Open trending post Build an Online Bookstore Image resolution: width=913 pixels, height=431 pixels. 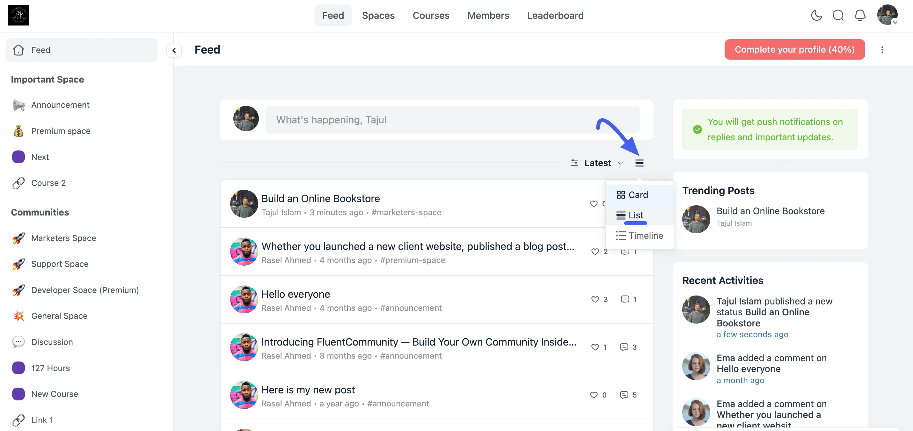[771, 211]
